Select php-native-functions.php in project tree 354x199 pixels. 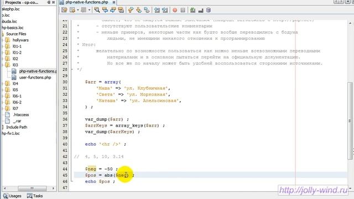(x=38, y=71)
